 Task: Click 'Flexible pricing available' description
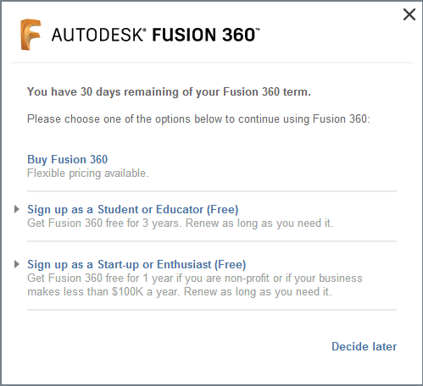tap(87, 174)
